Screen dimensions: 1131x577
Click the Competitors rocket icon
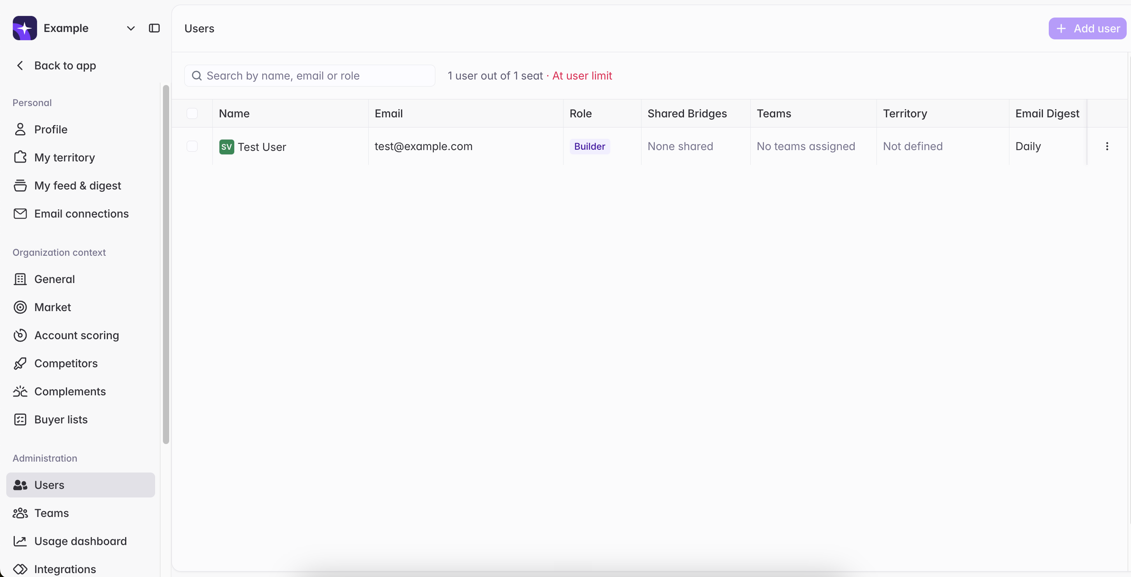(20, 363)
